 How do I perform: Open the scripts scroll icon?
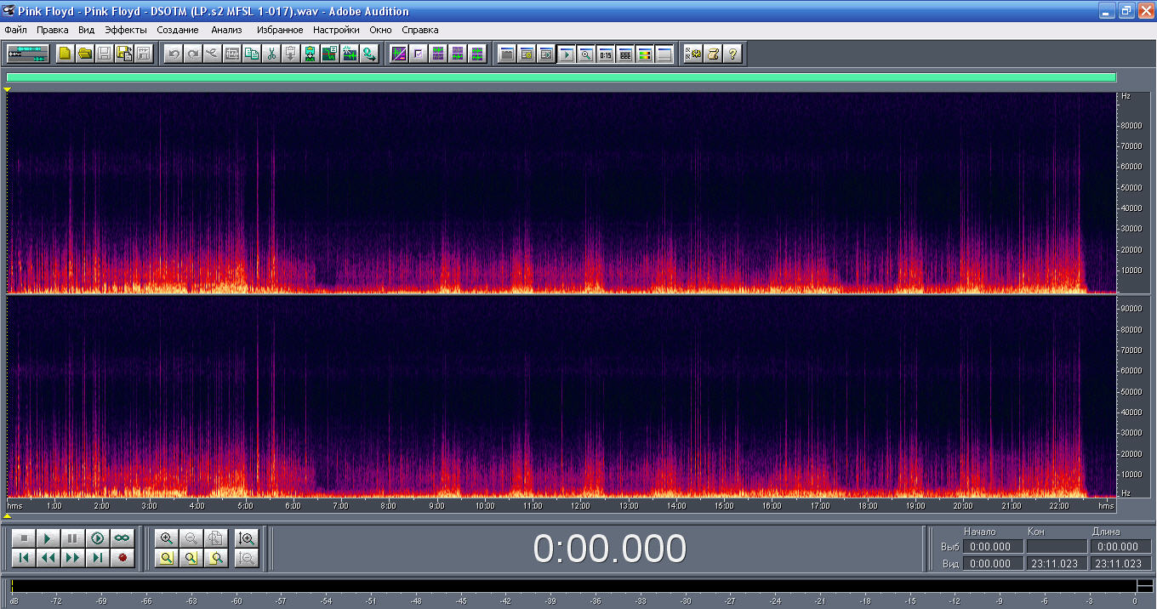point(713,54)
